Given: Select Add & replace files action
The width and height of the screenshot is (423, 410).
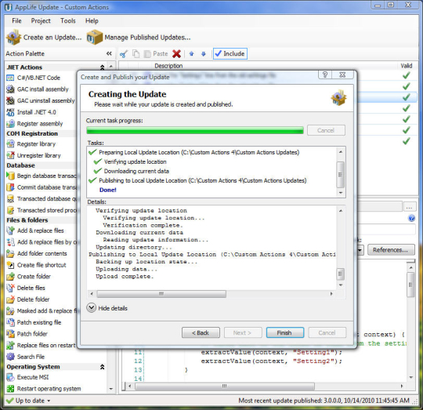Looking at the screenshot, I should (x=35, y=230).
